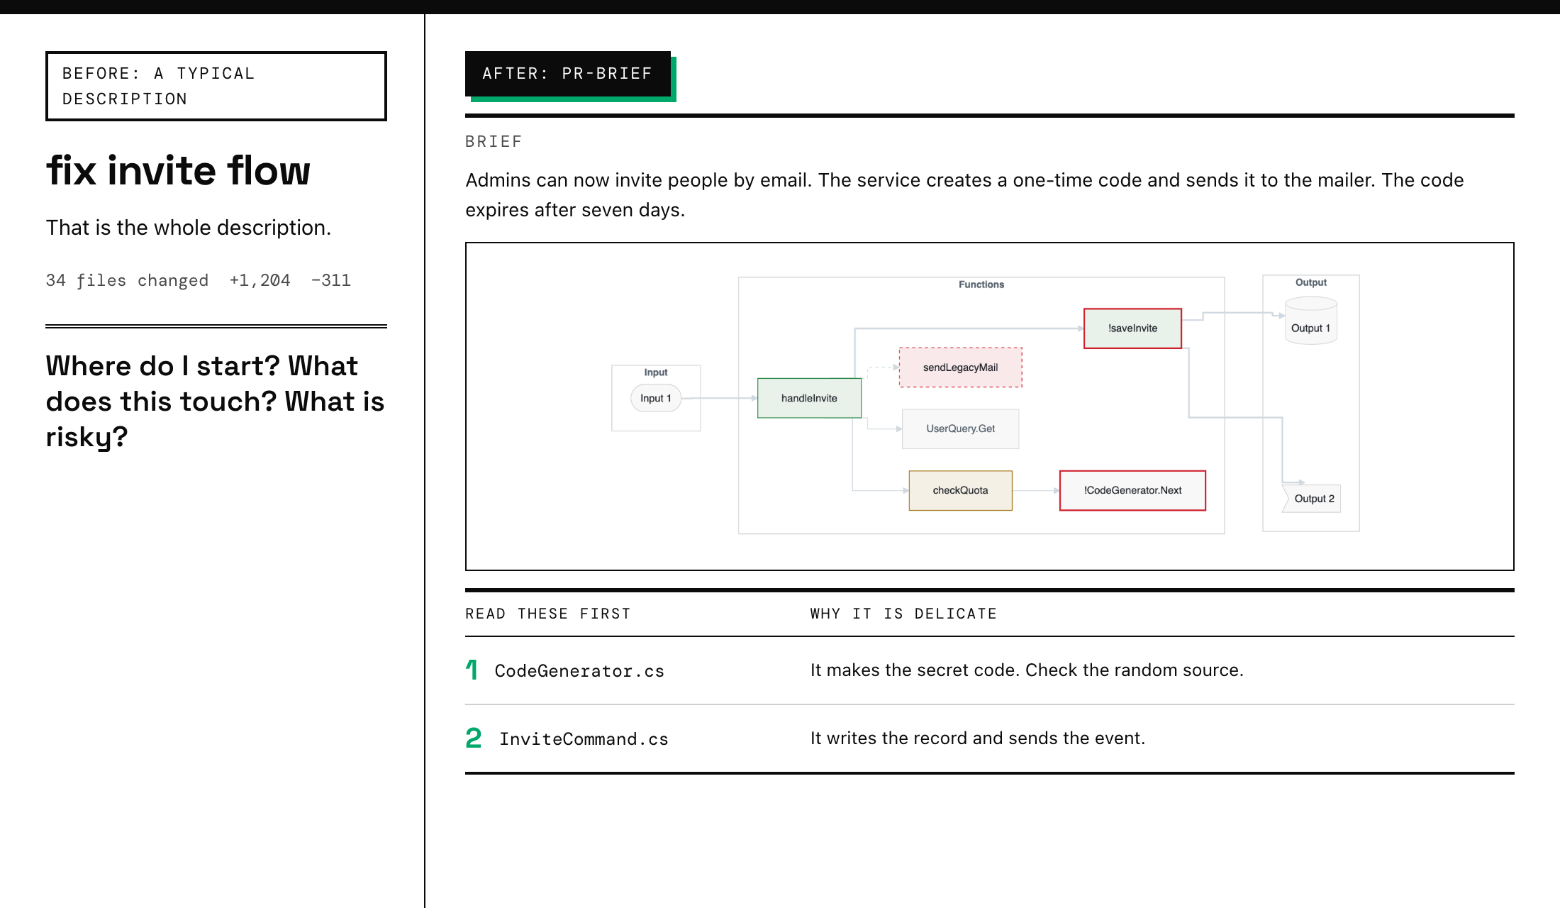This screenshot has height=908, width=1560.
Task: Click the WHY IT IS DELICATE column header
Action: (x=903, y=614)
